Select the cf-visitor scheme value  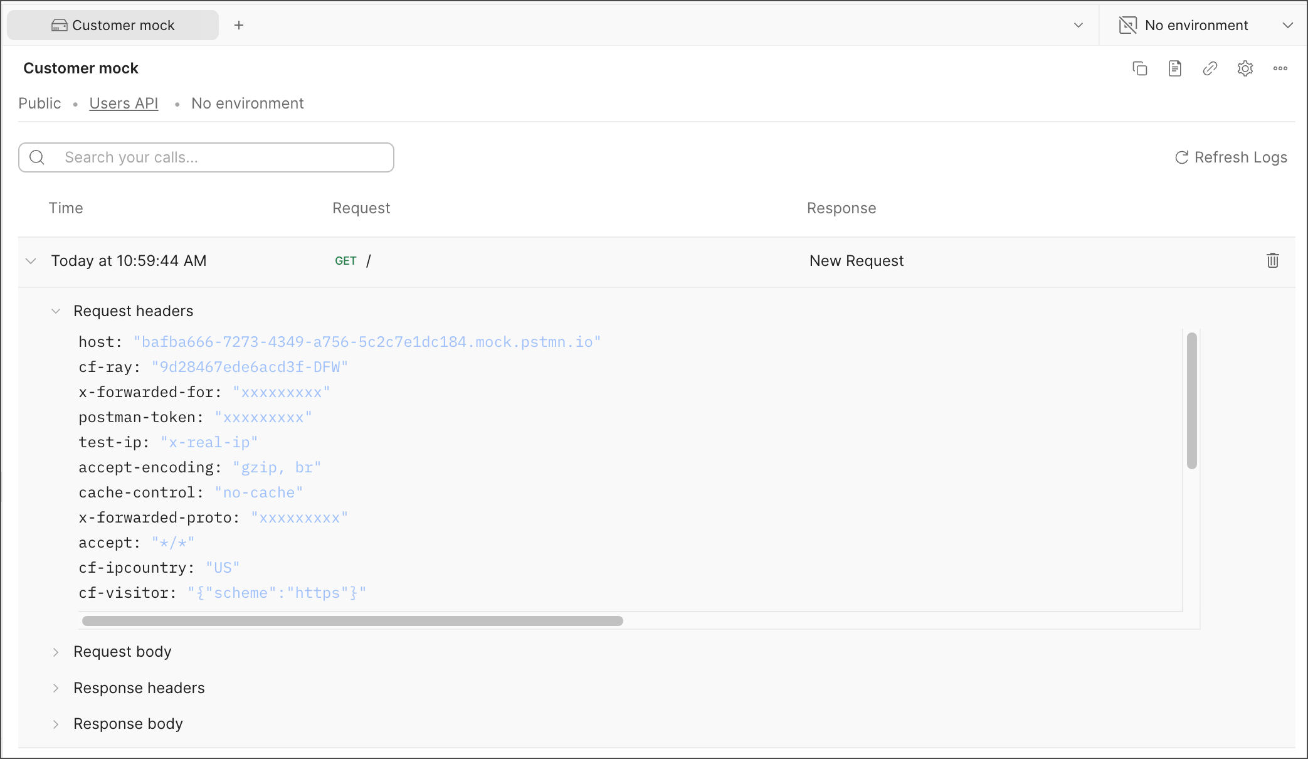point(277,593)
